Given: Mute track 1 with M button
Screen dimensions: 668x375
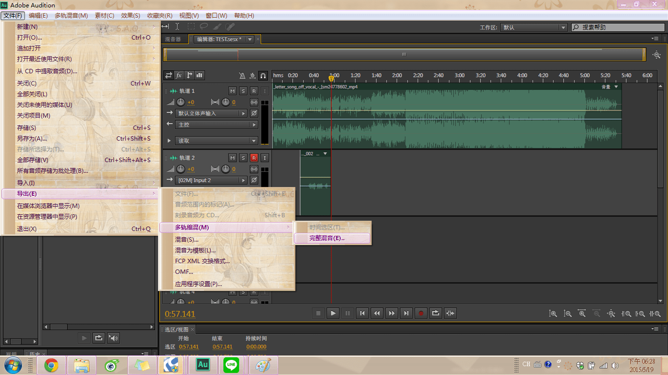Looking at the screenshot, I should pos(232,91).
